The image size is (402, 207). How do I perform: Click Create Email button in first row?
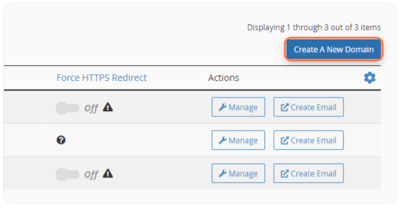pos(308,107)
